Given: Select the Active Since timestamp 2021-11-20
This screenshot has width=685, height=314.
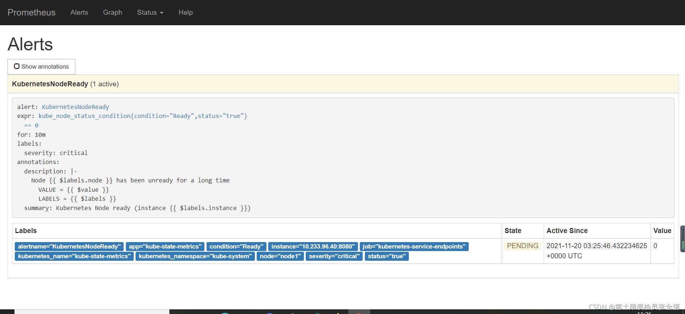Looking at the screenshot, I should pos(597,251).
